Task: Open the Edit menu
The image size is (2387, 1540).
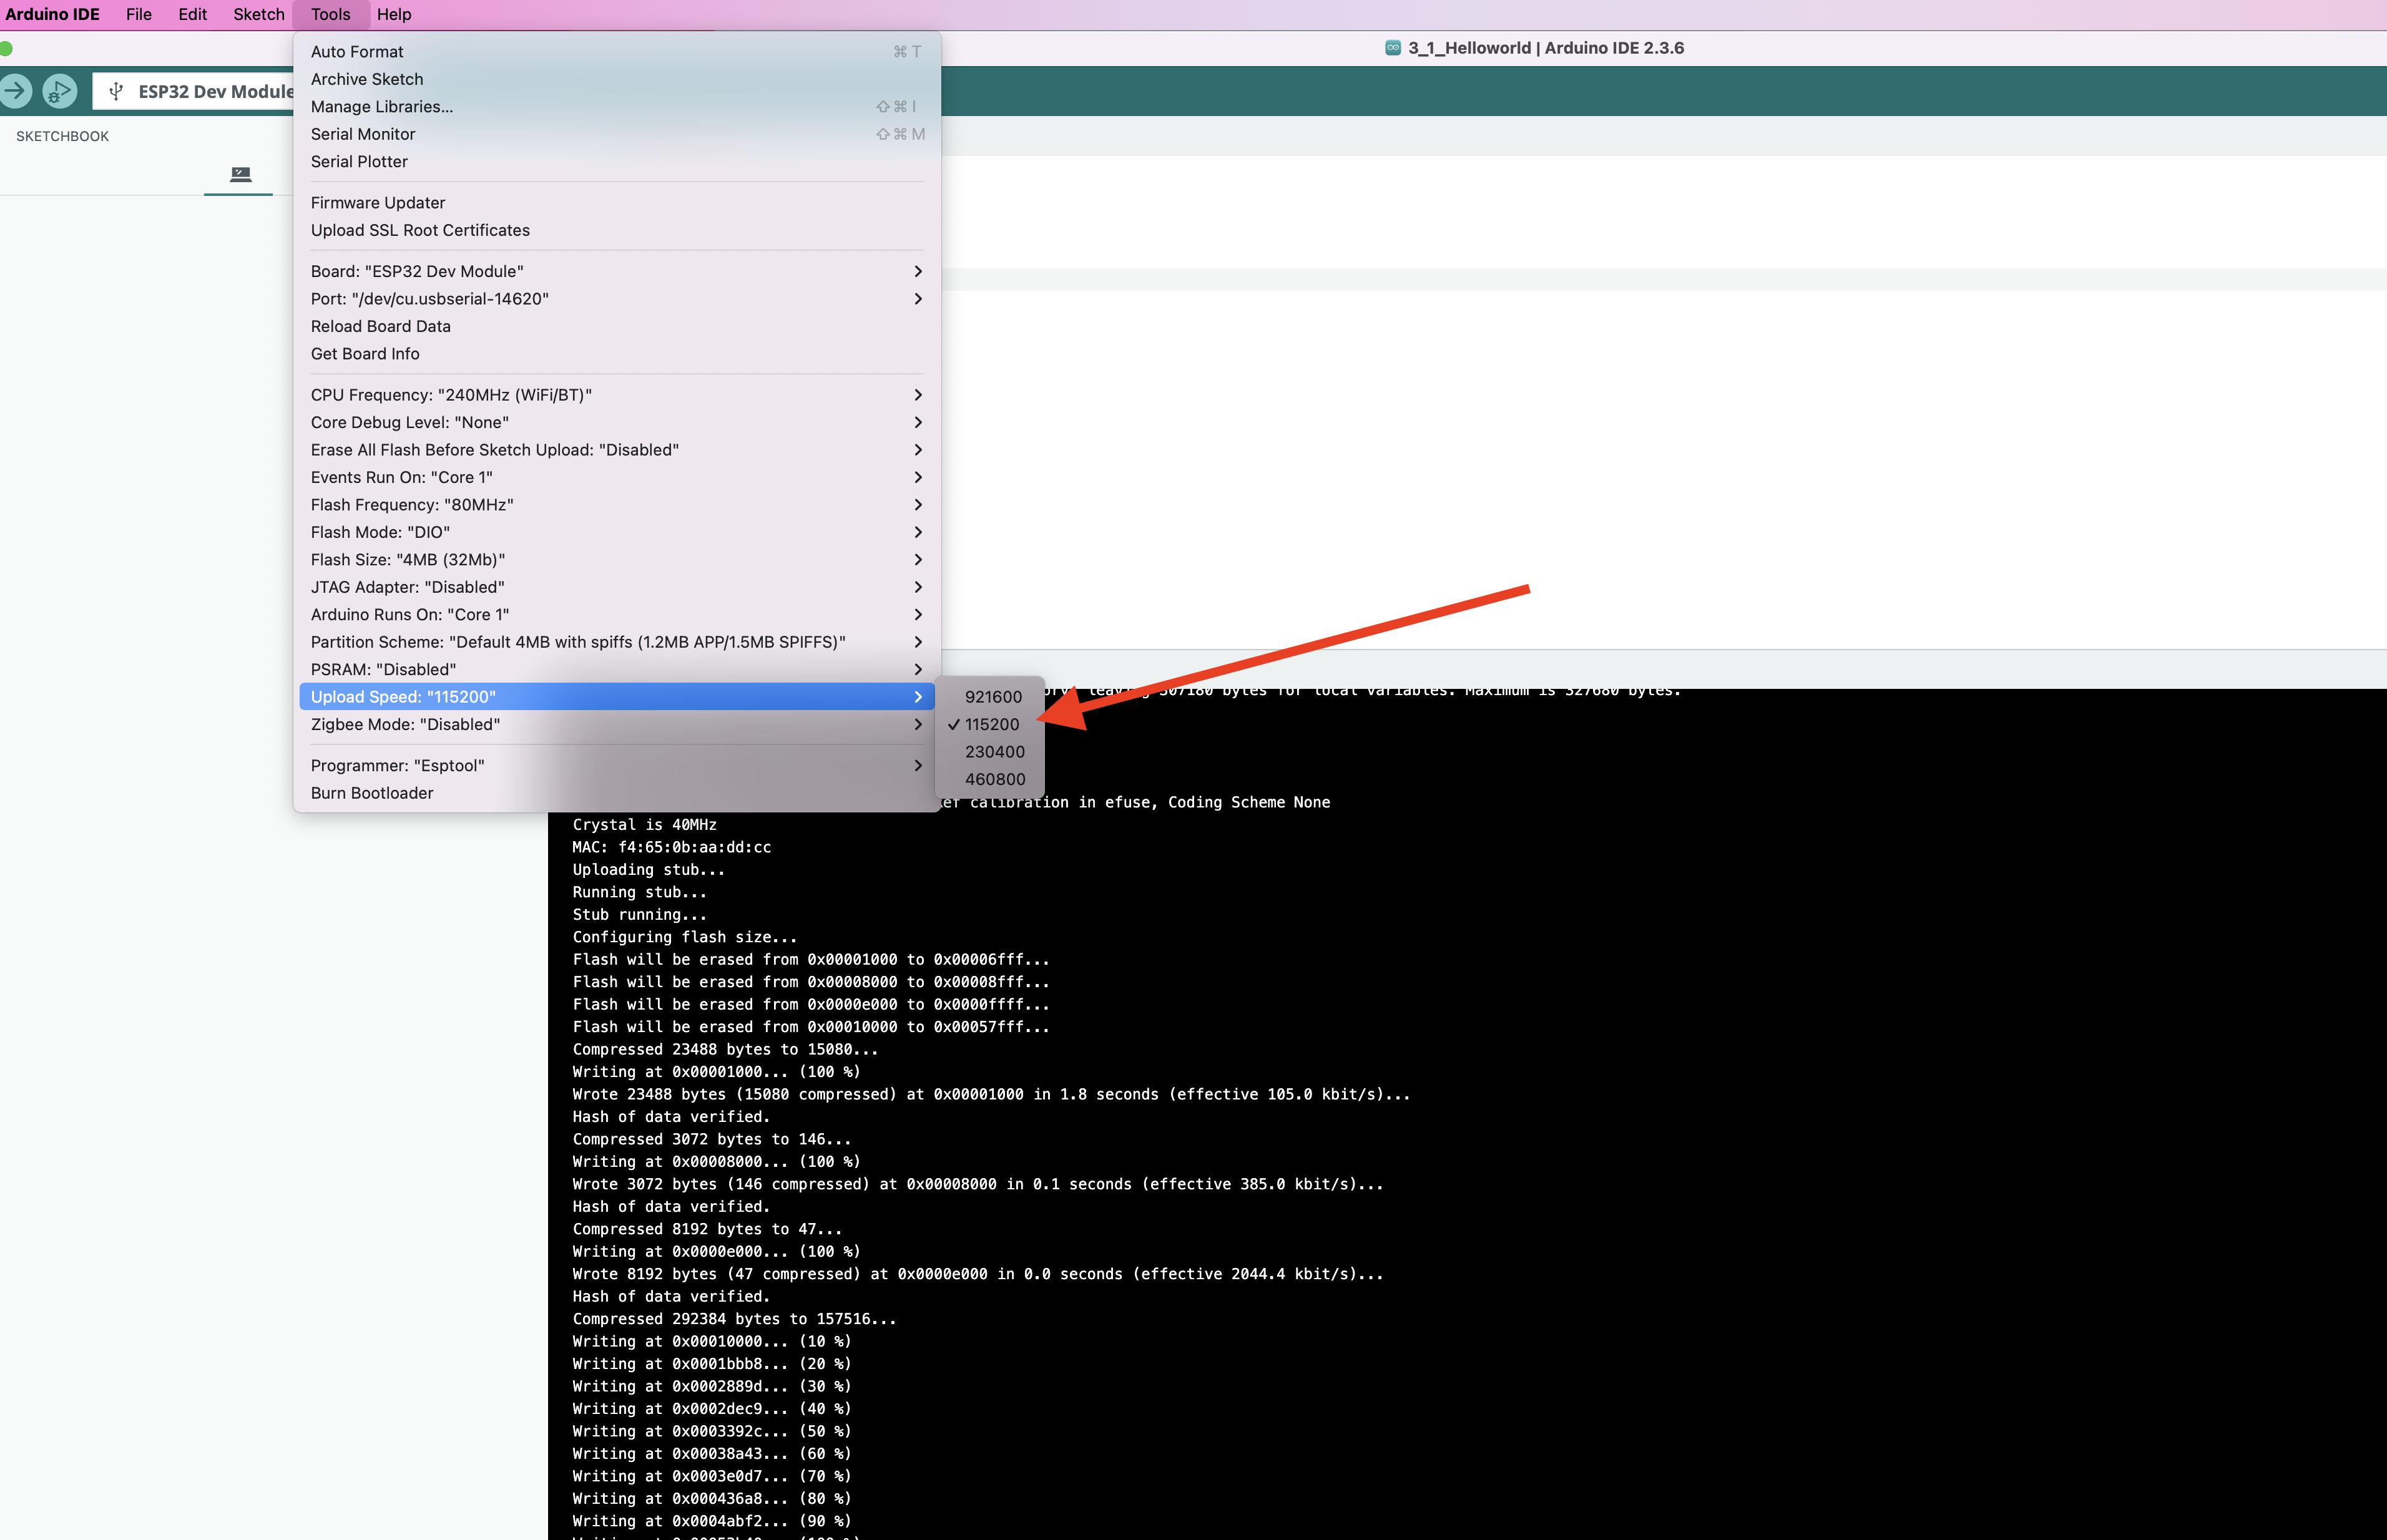Action: point(192,14)
